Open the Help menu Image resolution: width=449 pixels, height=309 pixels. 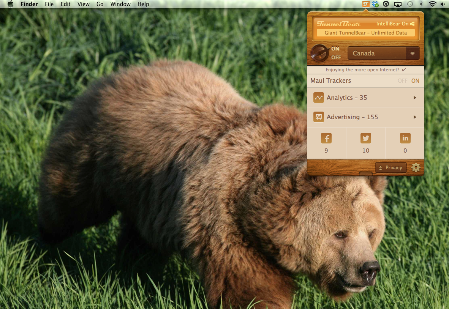coord(143,4)
